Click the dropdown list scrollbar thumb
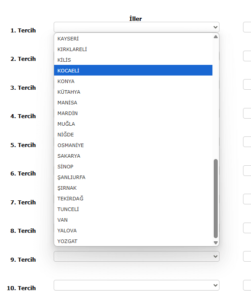Viewport: 251px width, 291px height. click(x=216, y=199)
